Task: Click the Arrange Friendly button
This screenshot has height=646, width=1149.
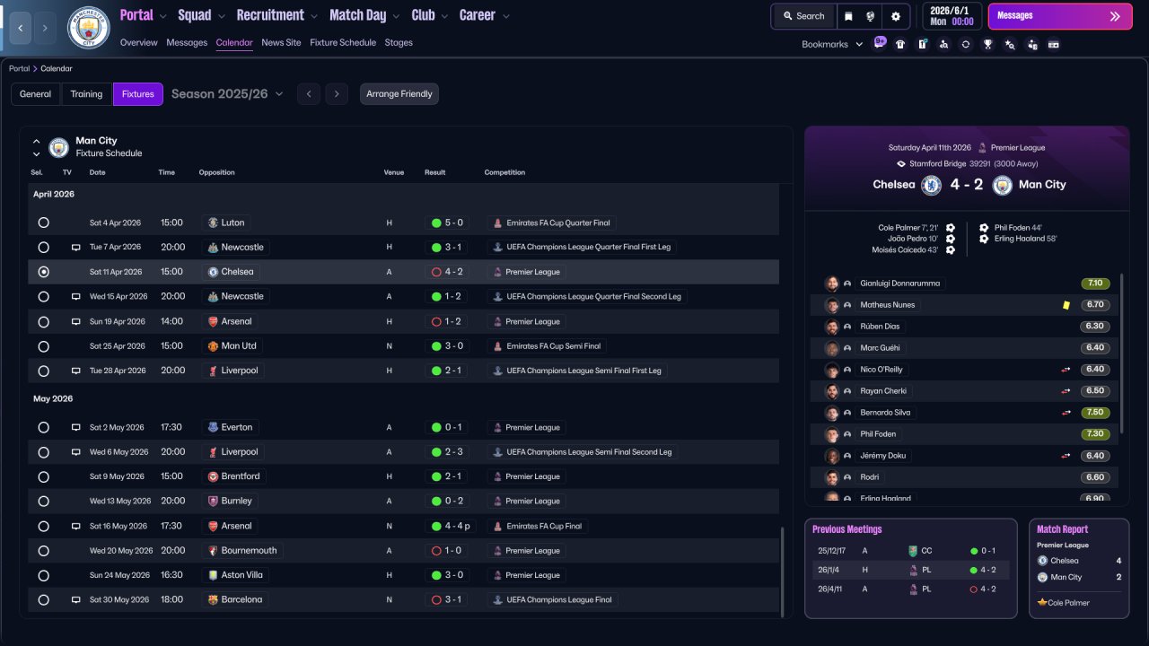Action: (x=399, y=94)
